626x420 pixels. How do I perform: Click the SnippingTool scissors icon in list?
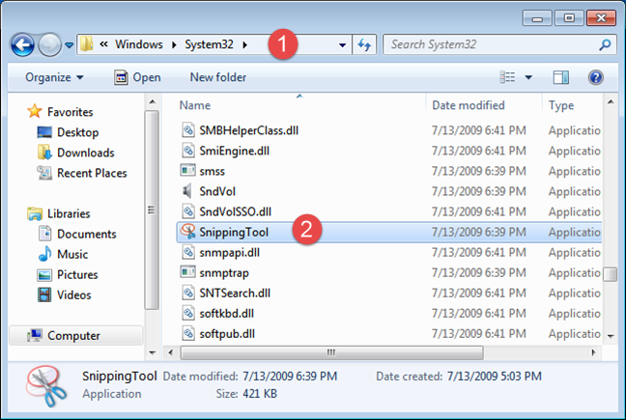tap(187, 232)
